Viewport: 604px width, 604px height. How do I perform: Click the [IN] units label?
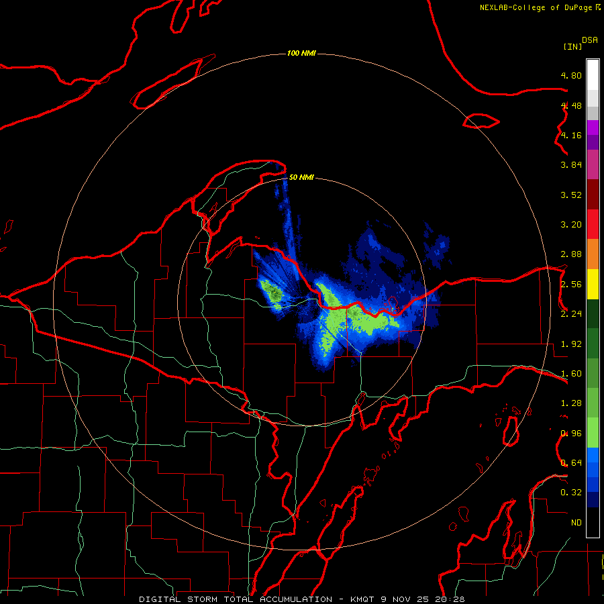pos(572,47)
